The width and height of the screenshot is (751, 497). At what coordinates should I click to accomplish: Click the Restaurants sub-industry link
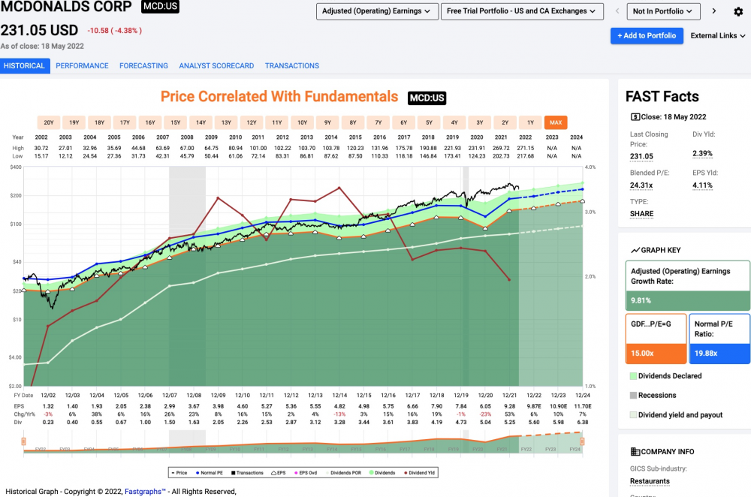(650, 481)
